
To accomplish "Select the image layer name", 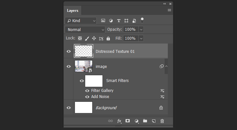I will click(101, 67).
